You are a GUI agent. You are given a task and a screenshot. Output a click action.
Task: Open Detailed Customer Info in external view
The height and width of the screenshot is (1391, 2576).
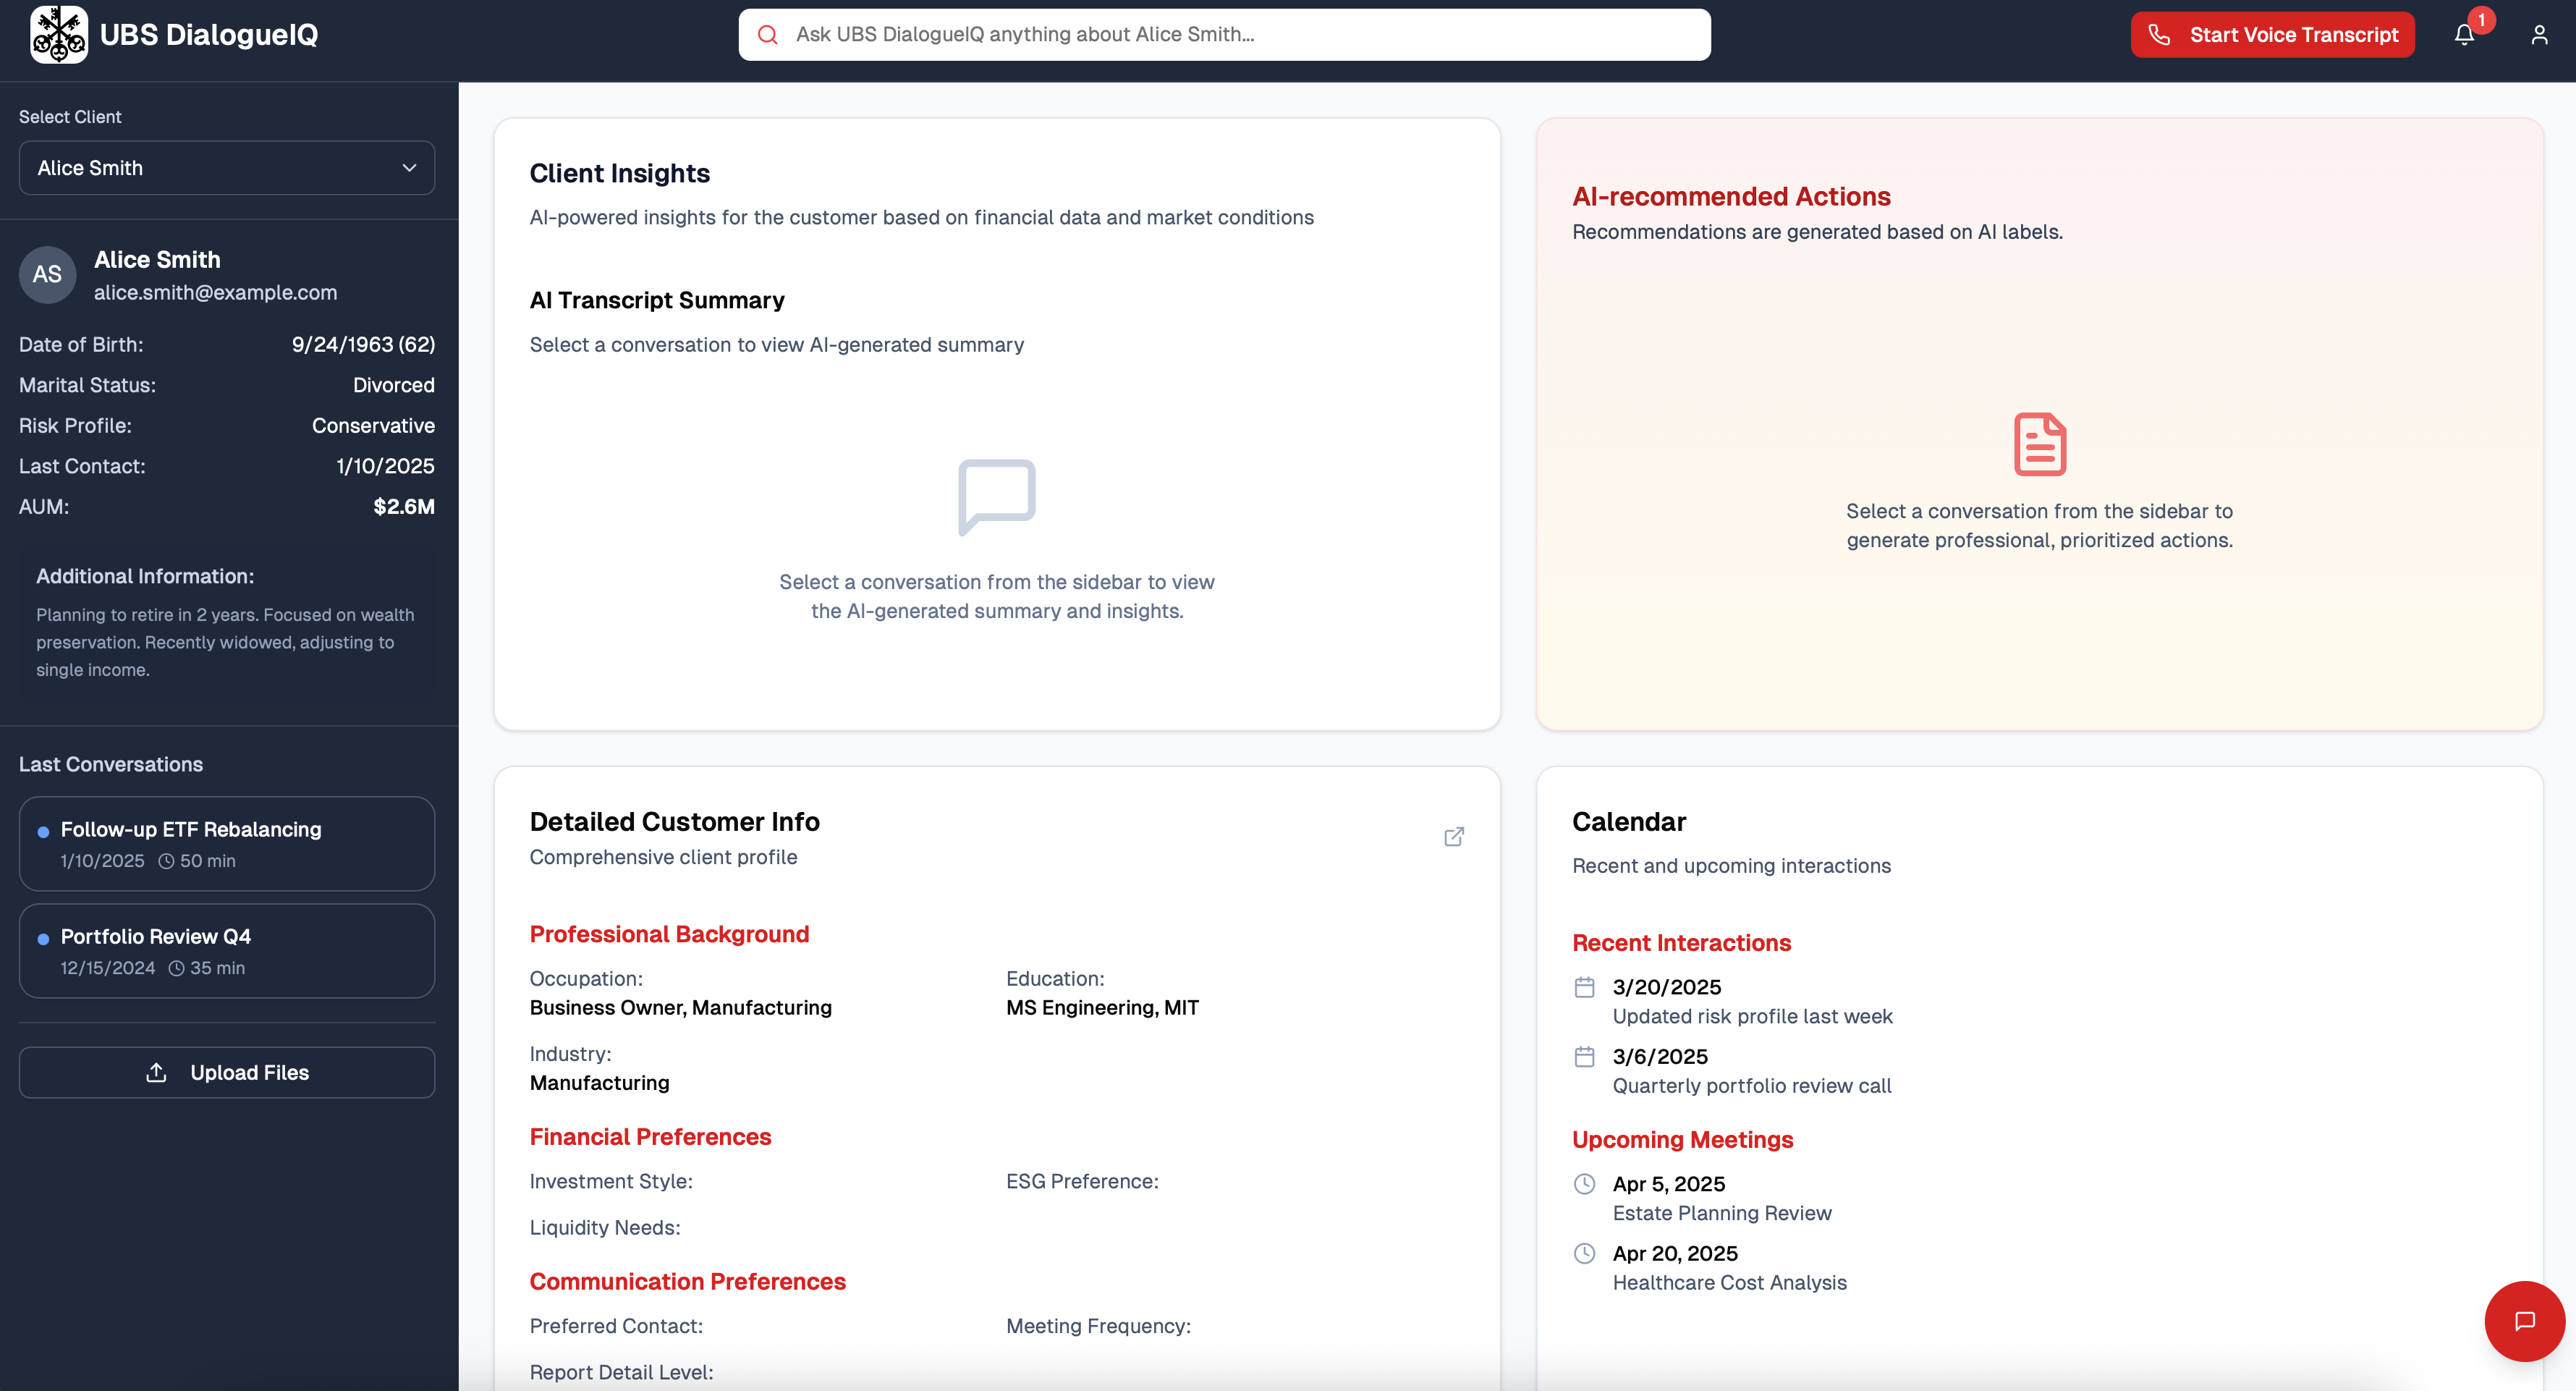(1454, 836)
